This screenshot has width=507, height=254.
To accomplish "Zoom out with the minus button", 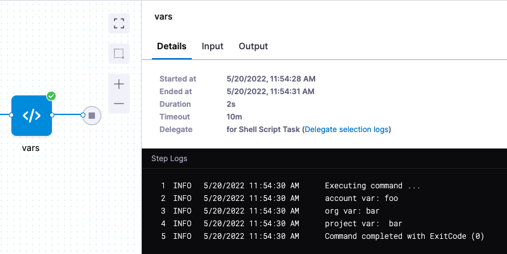I will coord(119,103).
